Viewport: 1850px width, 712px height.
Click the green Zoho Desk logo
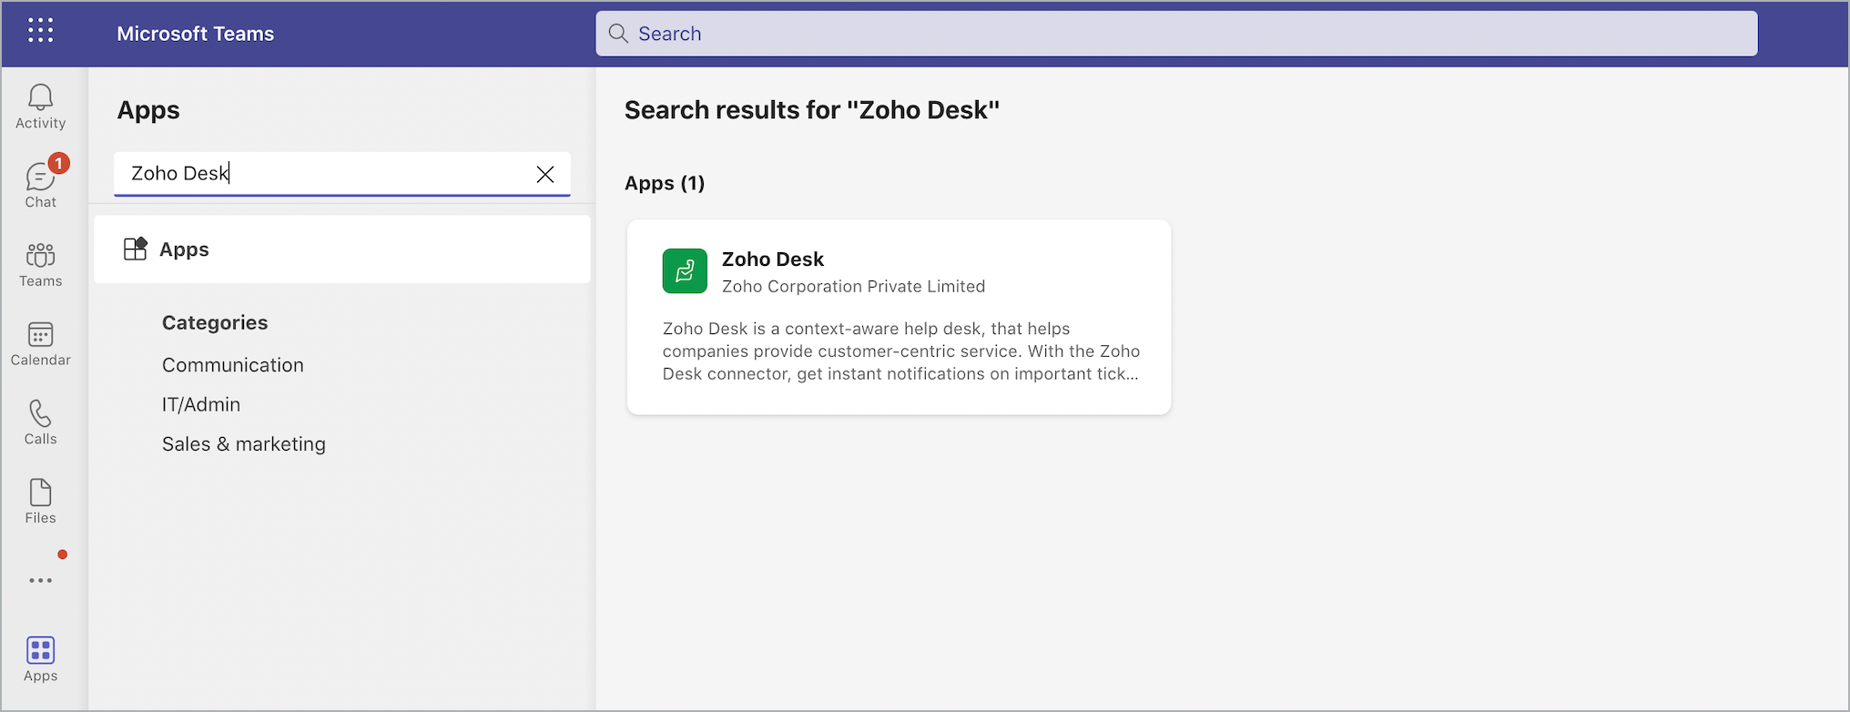click(685, 271)
